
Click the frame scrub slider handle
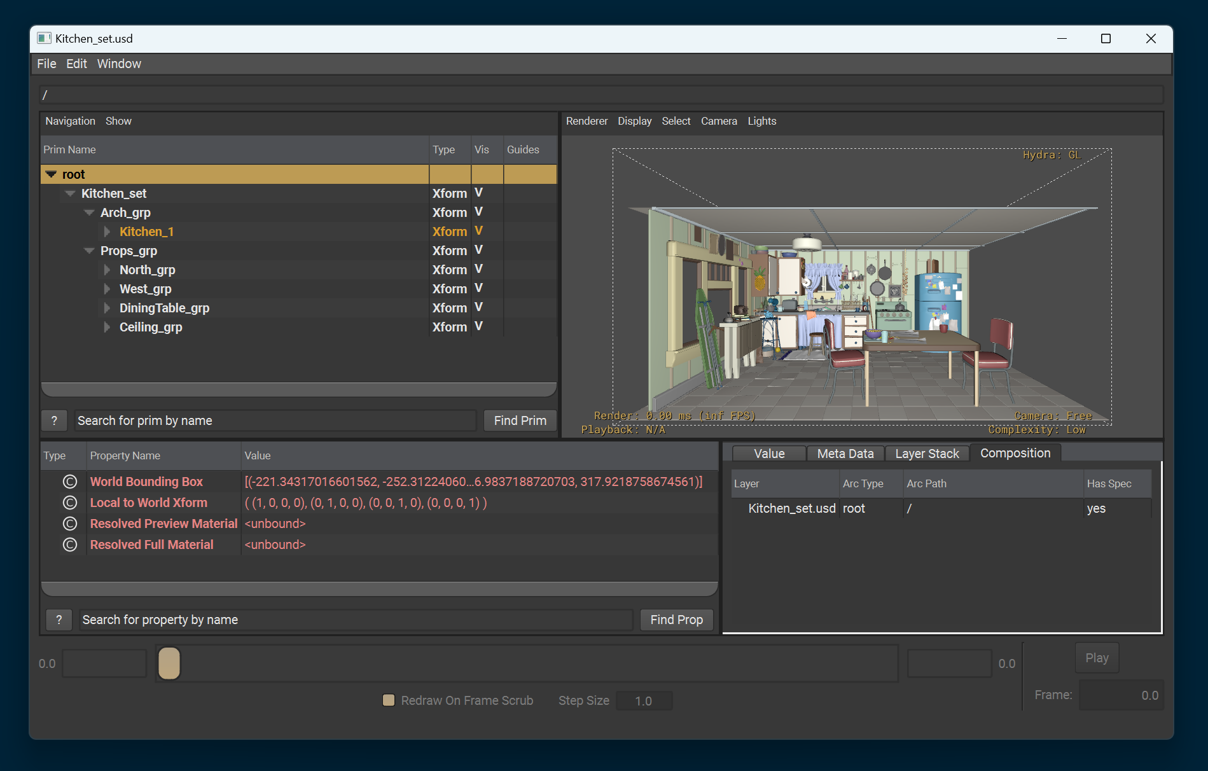[169, 663]
